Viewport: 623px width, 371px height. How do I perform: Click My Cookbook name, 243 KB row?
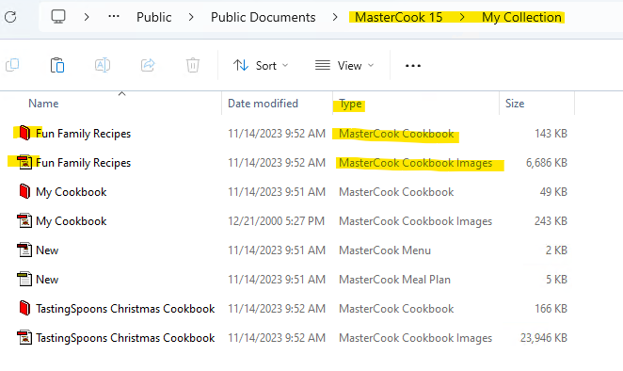click(72, 221)
